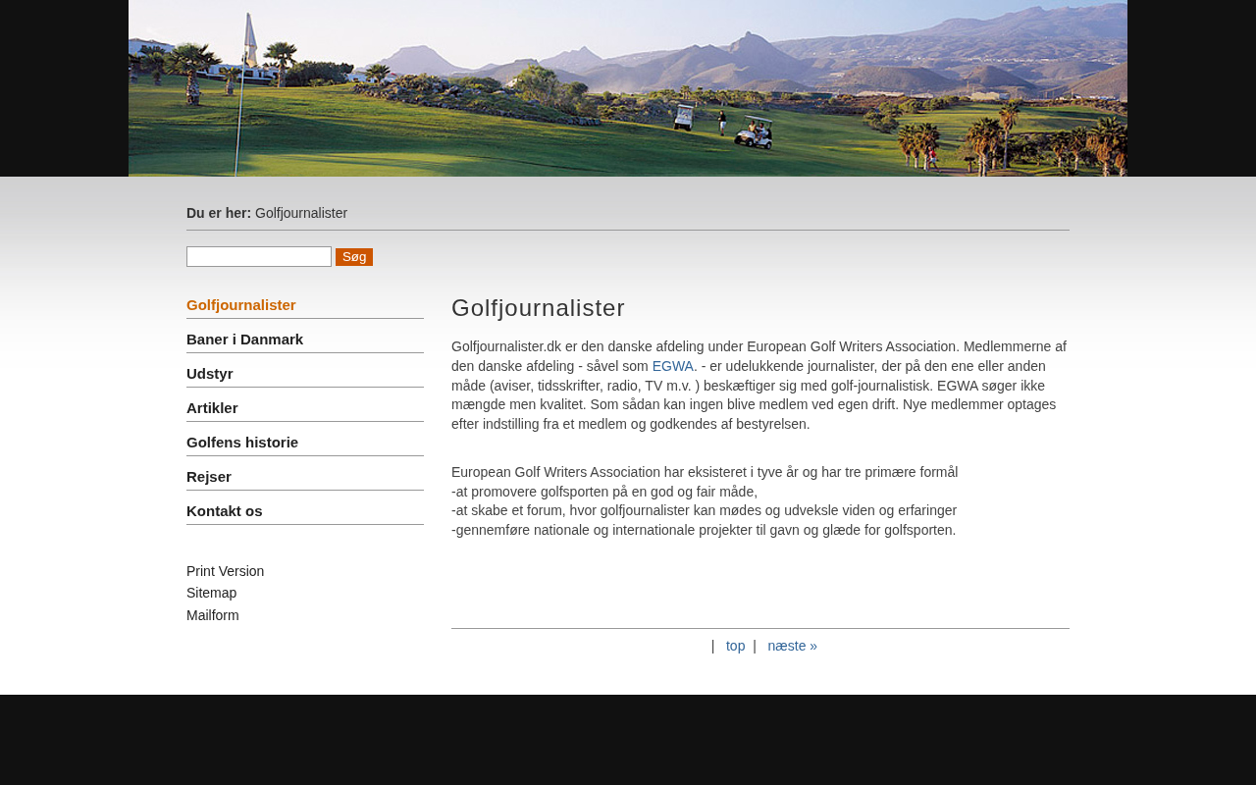Image resolution: width=1256 pixels, height=785 pixels.
Task: Click the golf course header image
Action: (628, 88)
